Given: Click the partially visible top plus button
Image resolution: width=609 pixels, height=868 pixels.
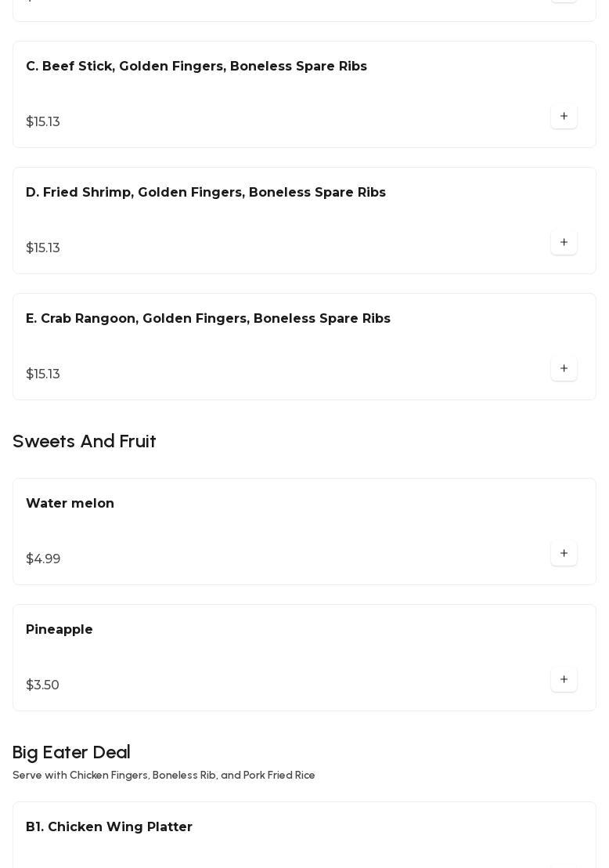Looking at the screenshot, I should click(564, 2).
